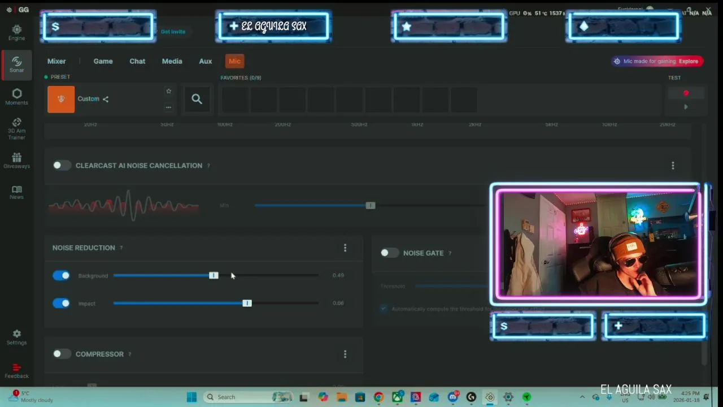Image resolution: width=723 pixels, height=407 pixels.
Task: Open Copilot from the taskbar
Action: (x=323, y=397)
